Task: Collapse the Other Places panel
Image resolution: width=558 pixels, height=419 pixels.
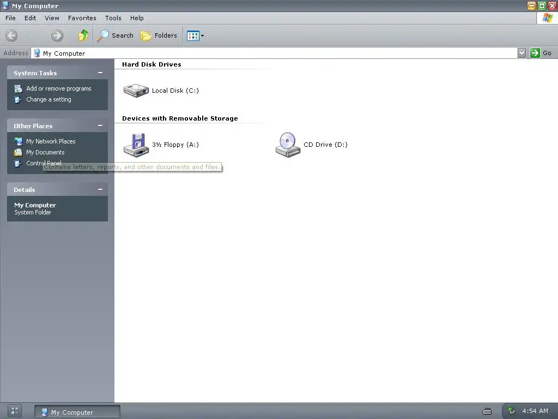Action: pyautogui.click(x=100, y=126)
